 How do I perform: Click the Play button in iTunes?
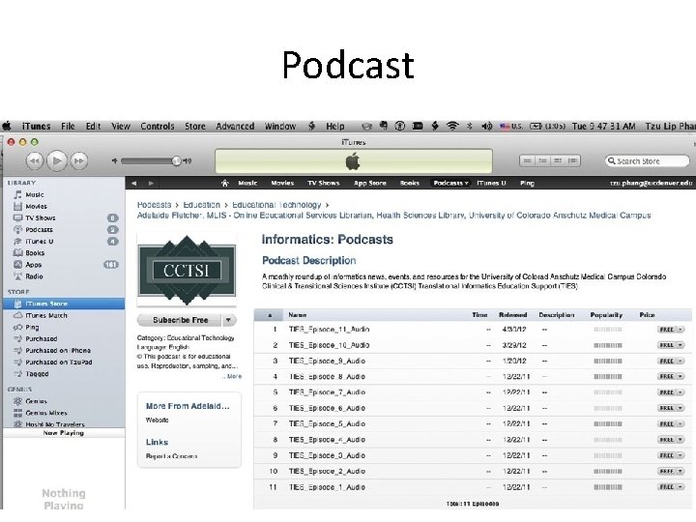click(57, 160)
